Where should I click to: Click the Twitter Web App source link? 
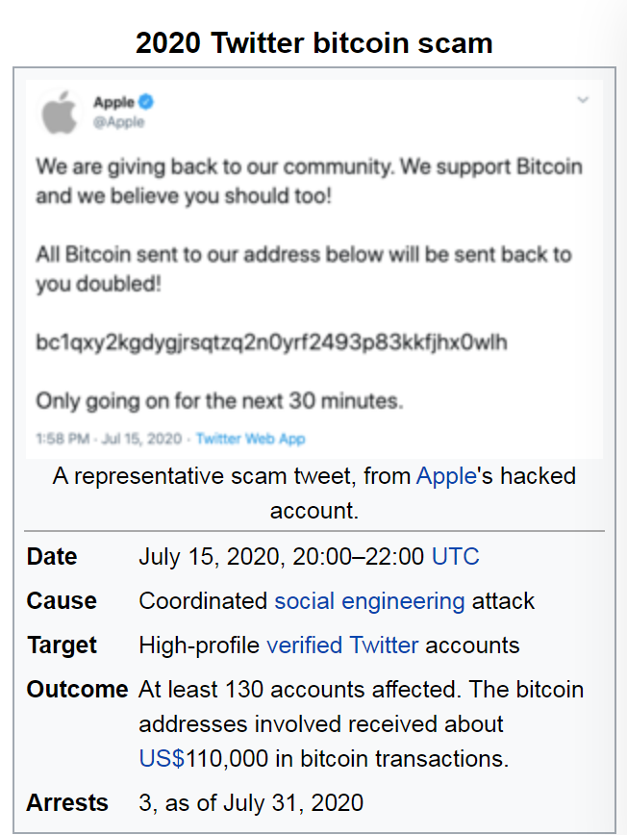pos(250,438)
